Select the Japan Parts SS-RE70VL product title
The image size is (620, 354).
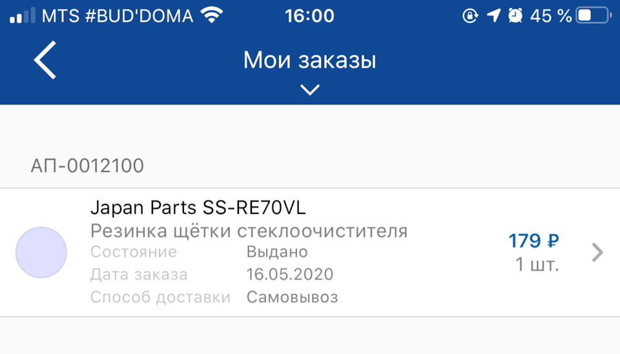point(198,208)
